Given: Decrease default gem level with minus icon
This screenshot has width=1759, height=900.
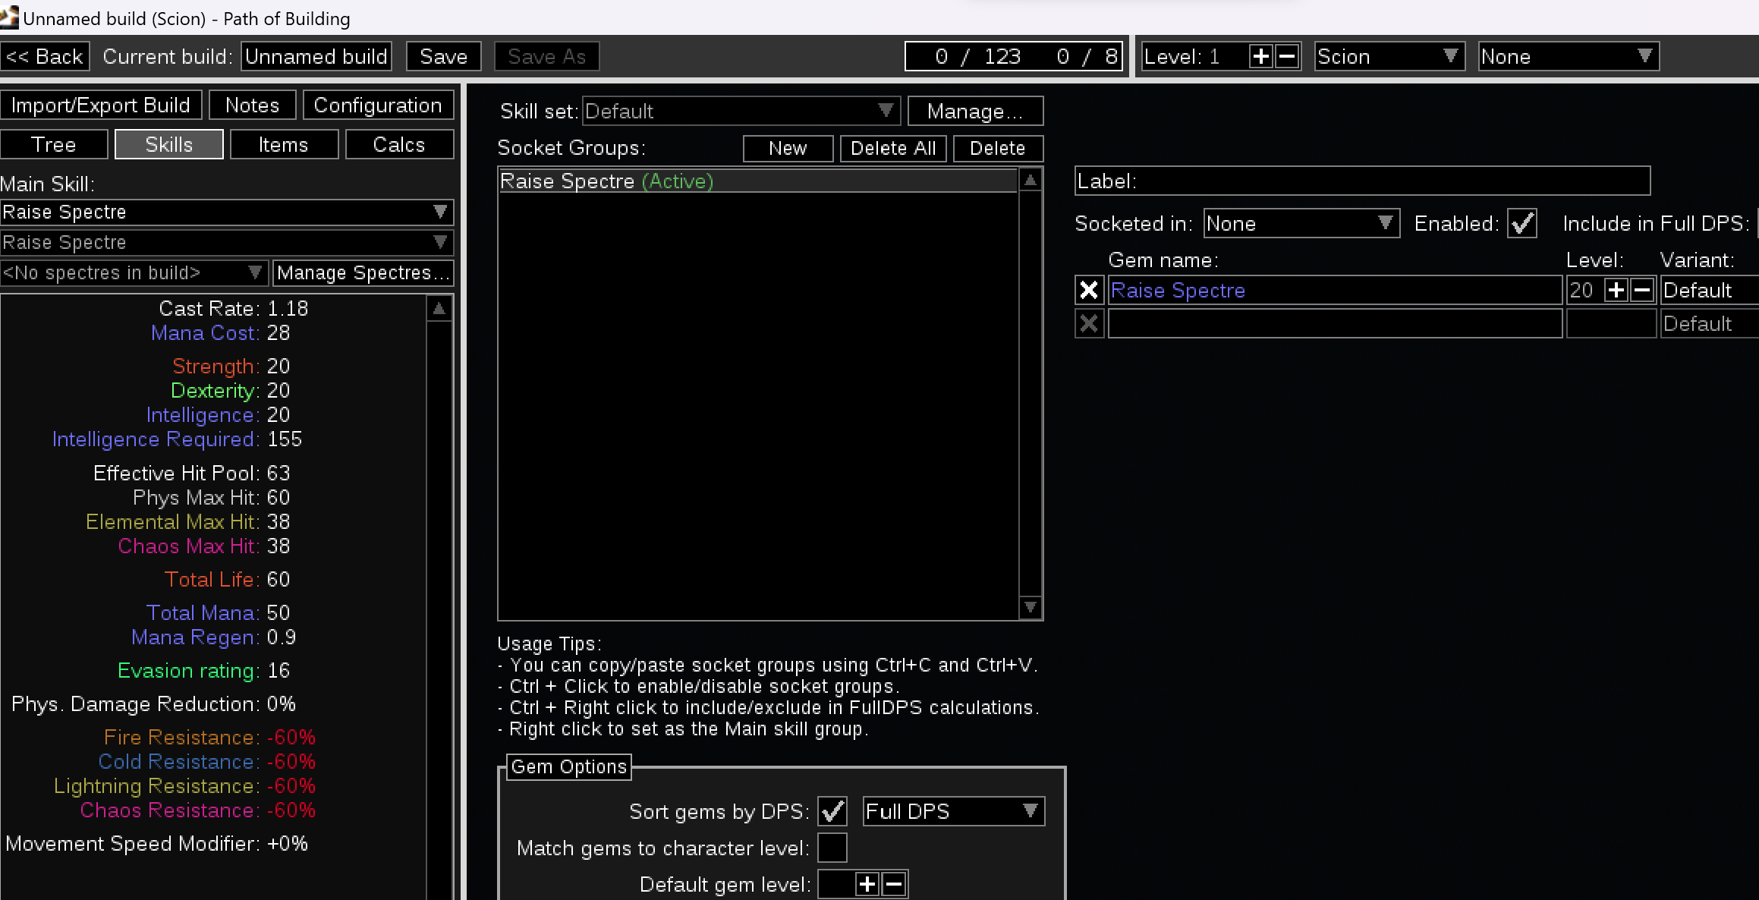Looking at the screenshot, I should 894,884.
